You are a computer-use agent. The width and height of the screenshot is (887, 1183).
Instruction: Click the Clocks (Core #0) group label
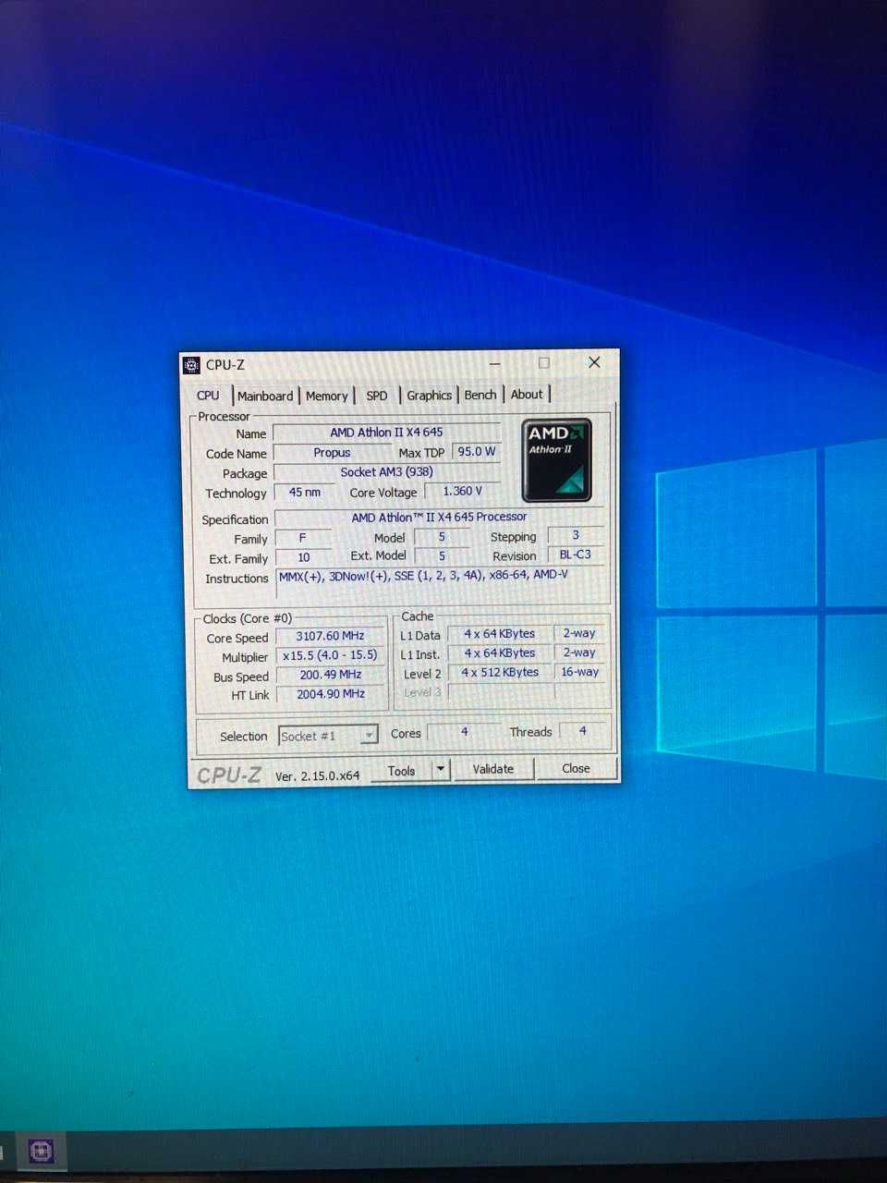(248, 618)
